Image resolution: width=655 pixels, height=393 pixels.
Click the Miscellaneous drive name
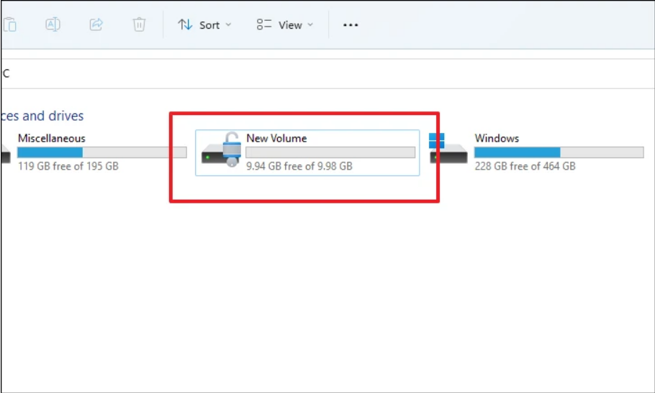[x=51, y=138]
